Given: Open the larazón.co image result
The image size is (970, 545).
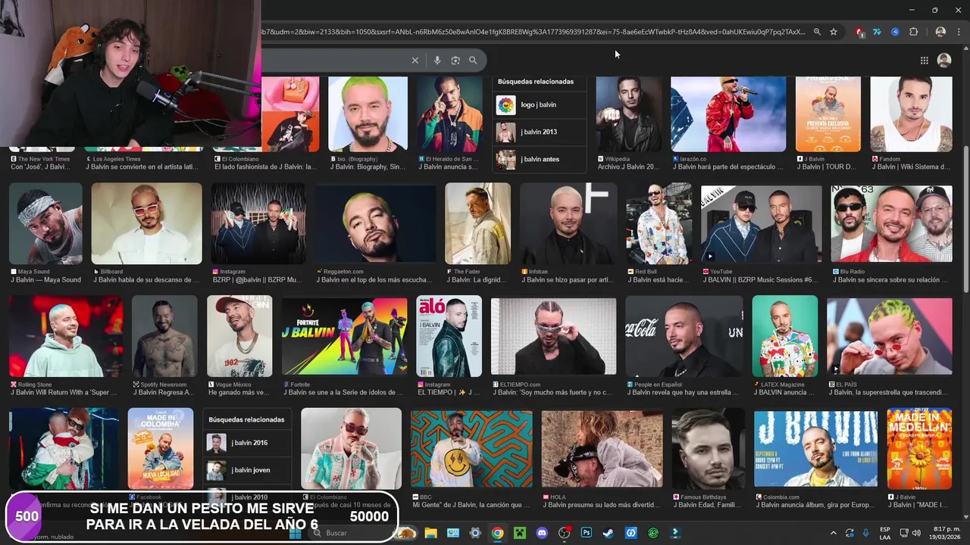Looking at the screenshot, I should pos(728,114).
